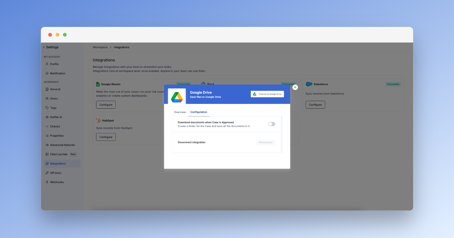Click the 'Disconnect integration' label
Screen dimensions: 454x238
[x=192, y=142]
